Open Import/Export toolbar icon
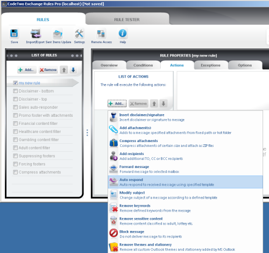Screen dimensions: 269x253 click(x=36, y=33)
